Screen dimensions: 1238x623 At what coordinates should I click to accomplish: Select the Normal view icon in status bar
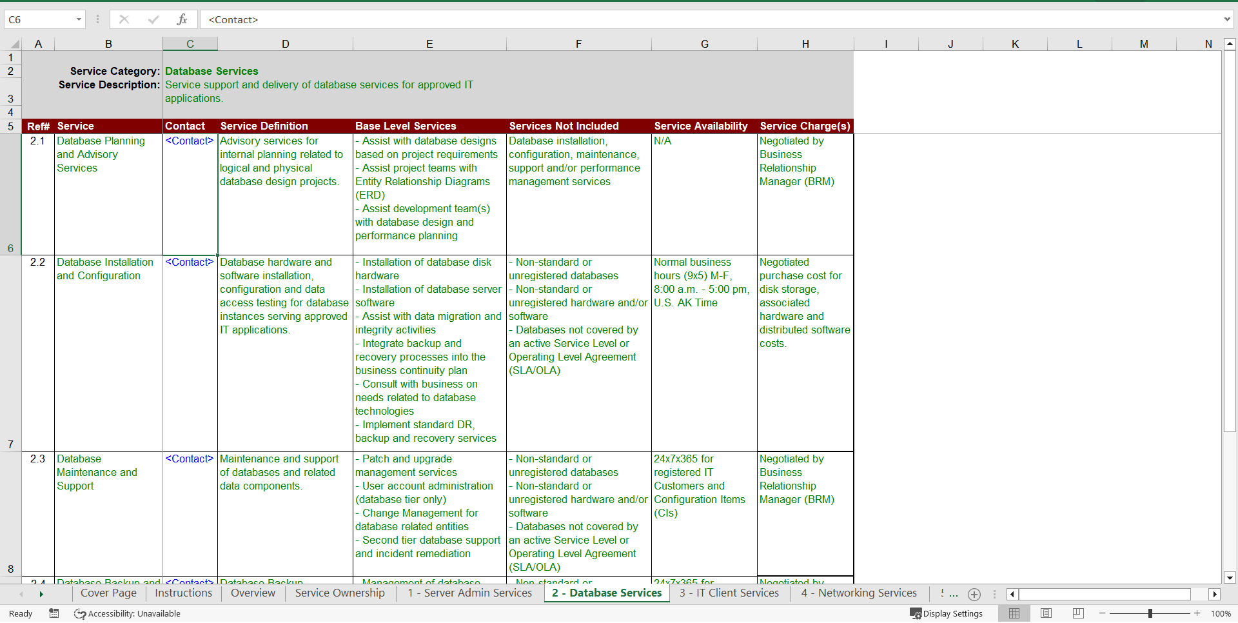tap(1014, 613)
